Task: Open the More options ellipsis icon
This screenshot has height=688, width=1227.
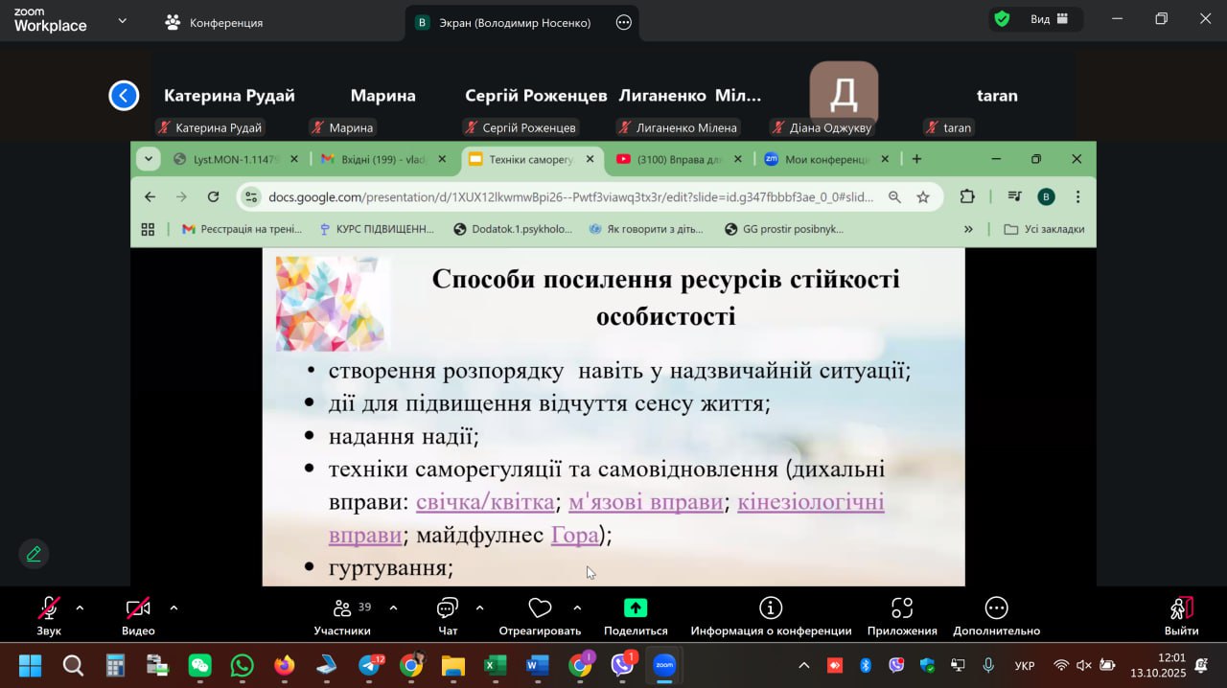Action: (x=996, y=608)
